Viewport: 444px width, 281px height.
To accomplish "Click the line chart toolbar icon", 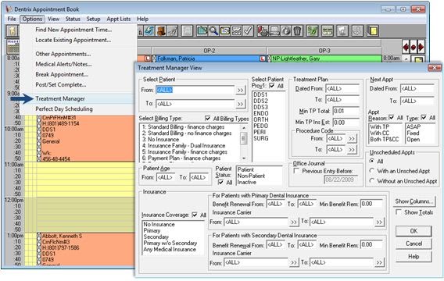I will (236, 30).
